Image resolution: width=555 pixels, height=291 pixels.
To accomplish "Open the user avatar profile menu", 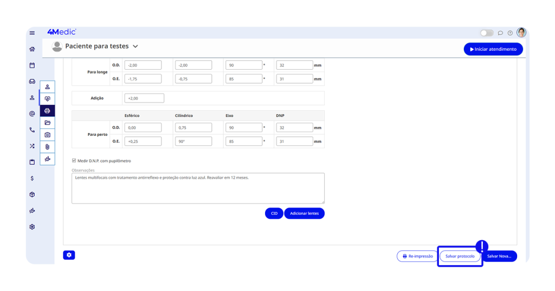I will [521, 32].
